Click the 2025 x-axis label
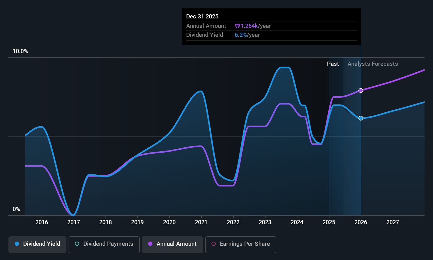This screenshot has width=433, height=260. point(329,222)
